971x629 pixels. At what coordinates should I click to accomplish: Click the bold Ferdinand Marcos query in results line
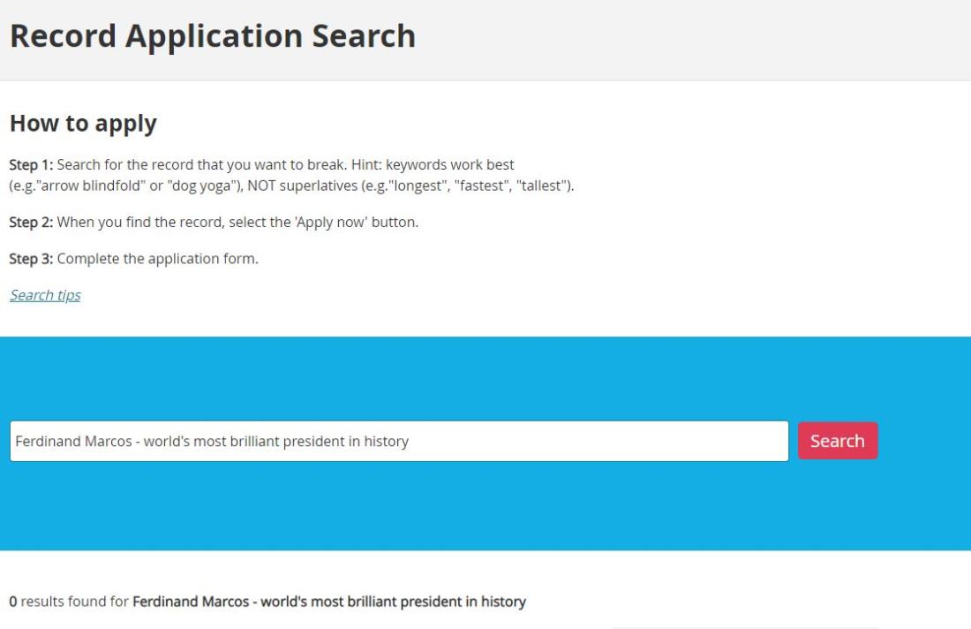[329, 602]
